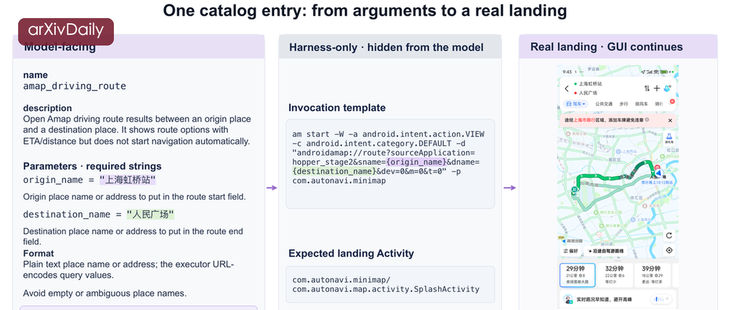Open the flask lab icon on map
The height and width of the screenshot is (310, 730).
coord(669,138)
